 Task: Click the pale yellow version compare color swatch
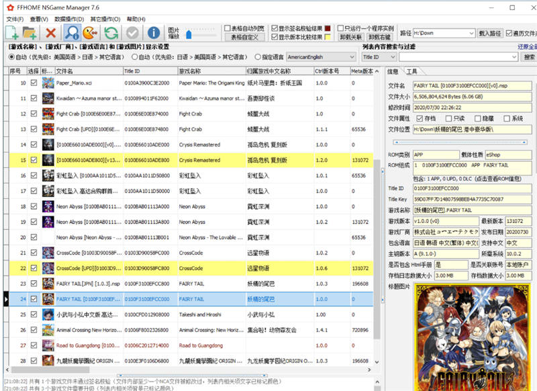click(x=328, y=37)
